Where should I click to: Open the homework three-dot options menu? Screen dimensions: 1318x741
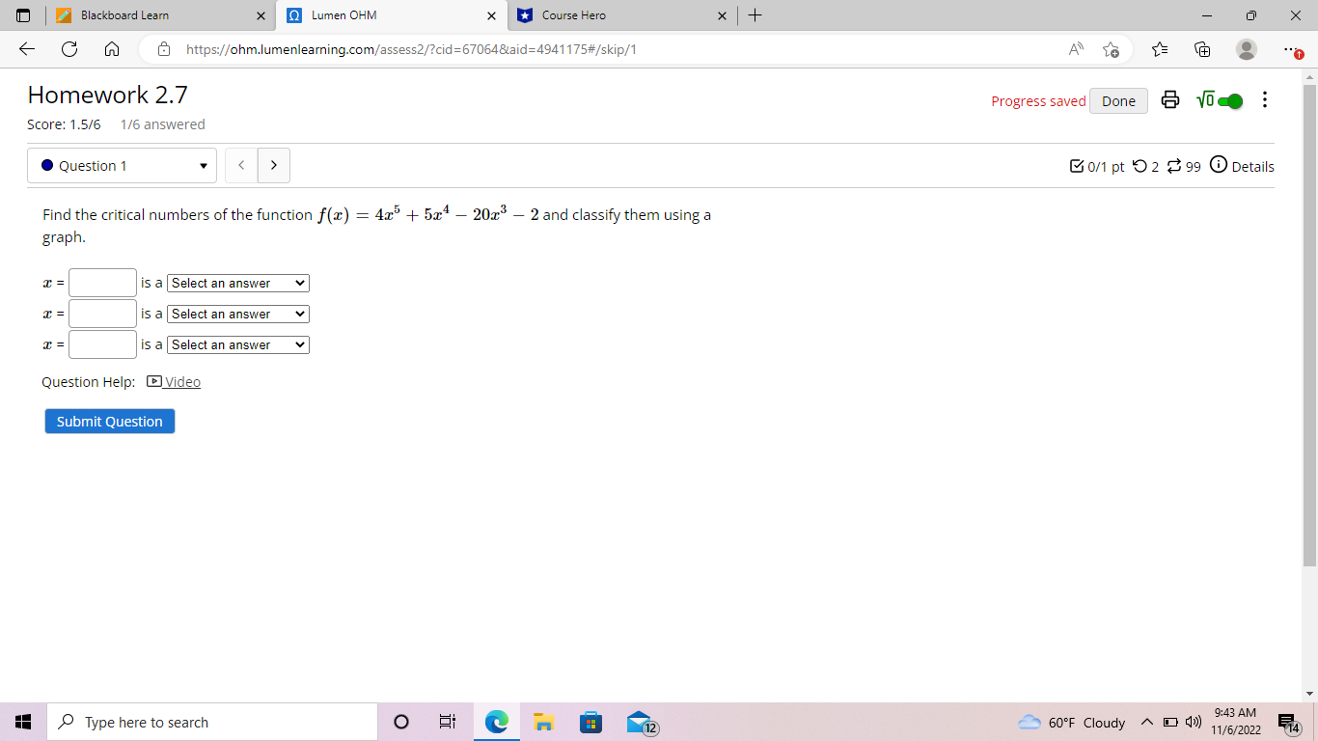coord(1265,100)
